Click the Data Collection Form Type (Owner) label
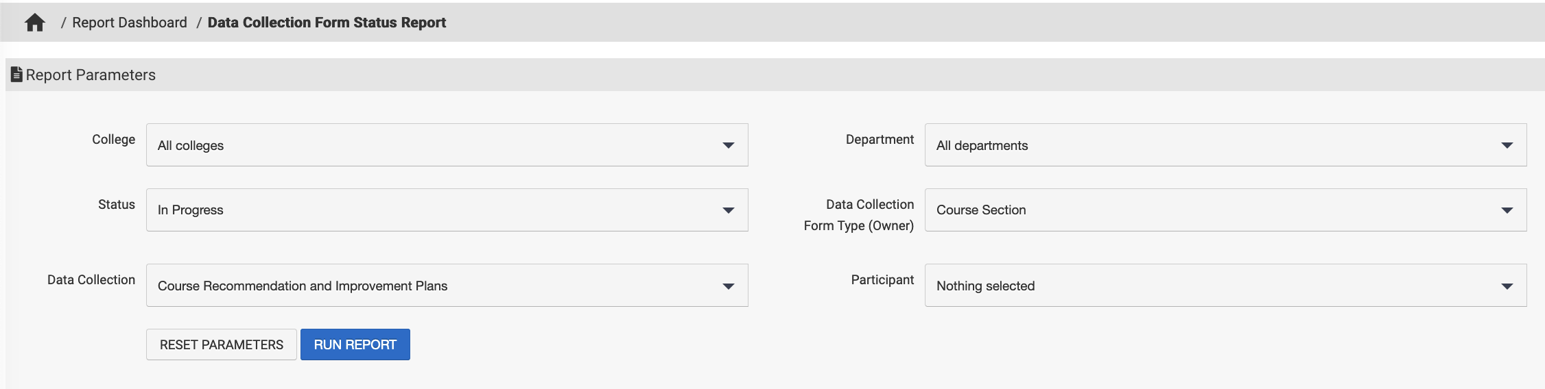This screenshot has width=1545, height=389. [859, 215]
